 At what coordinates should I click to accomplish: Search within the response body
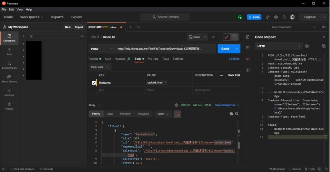pos(237,114)
